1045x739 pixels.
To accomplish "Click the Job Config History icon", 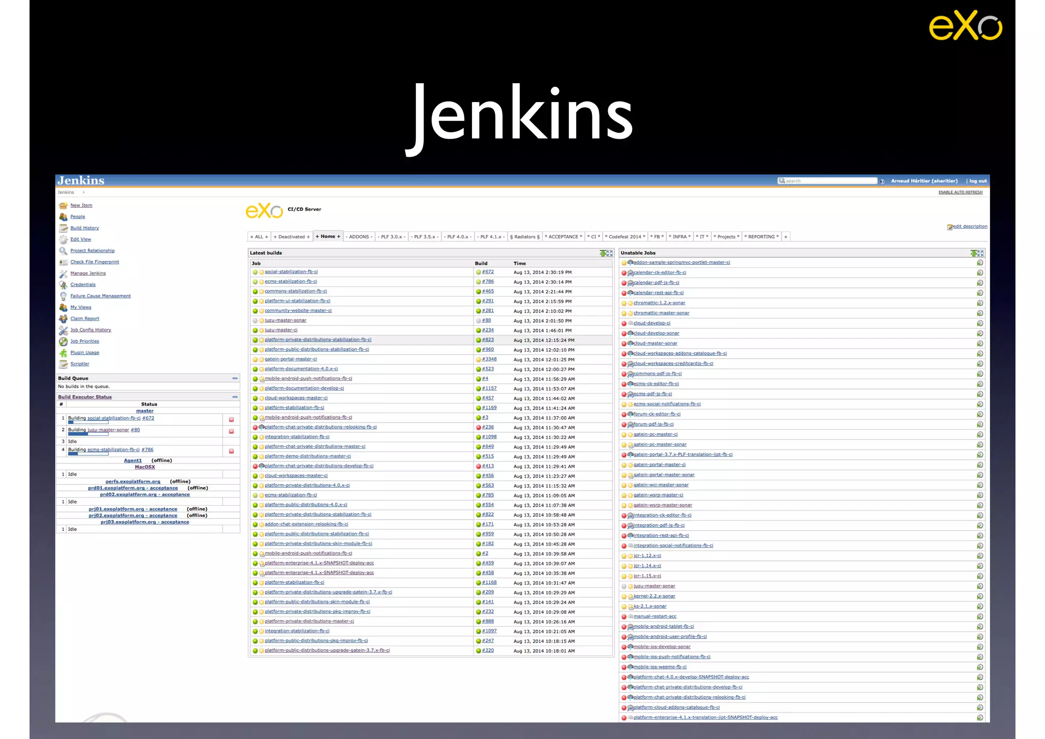I will click(63, 330).
